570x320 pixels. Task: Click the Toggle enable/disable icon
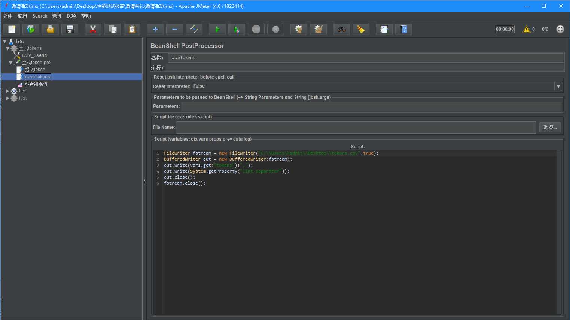pyautogui.click(x=194, y=29)
